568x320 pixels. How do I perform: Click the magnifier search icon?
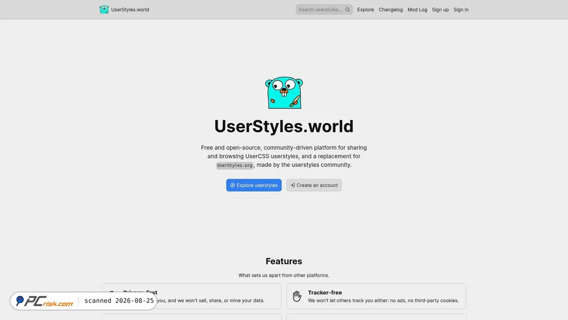[x=348, y=10]
